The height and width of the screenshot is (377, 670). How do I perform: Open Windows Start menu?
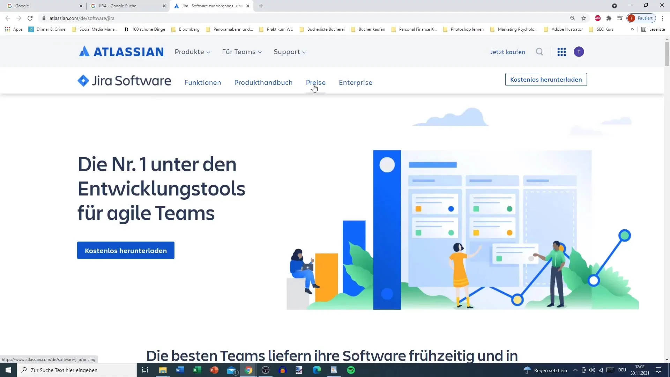click(x=8, y=370)
